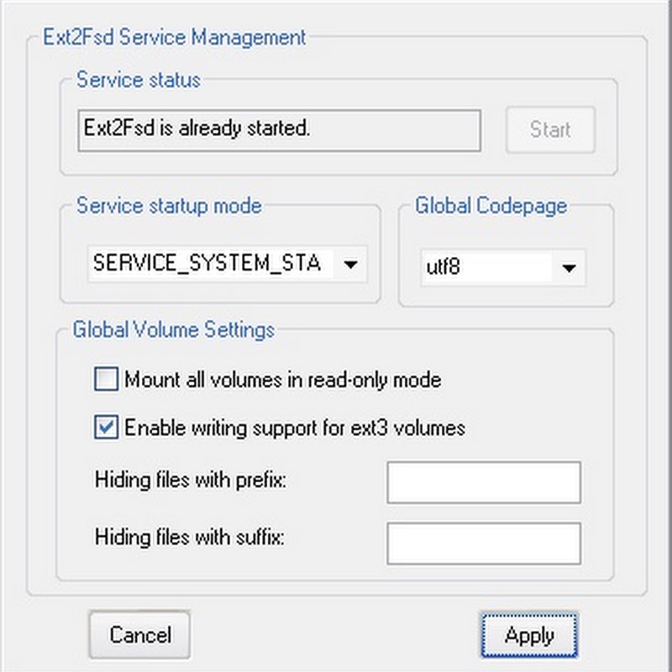Expand the Global Codepage dropdown arrow
This screenshot has height=672, width=672.
tap(569, 268)
